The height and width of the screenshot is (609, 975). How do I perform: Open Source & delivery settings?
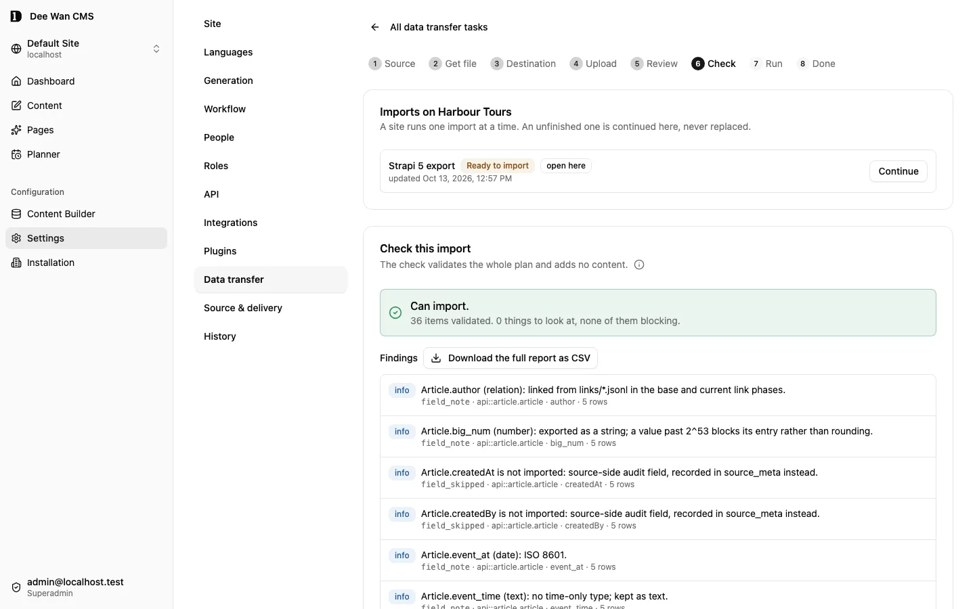click(271, 308)
